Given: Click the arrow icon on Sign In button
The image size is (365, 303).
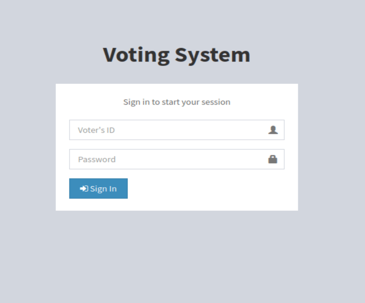Looking at the screenshot, I should click(x=84, y=189).
